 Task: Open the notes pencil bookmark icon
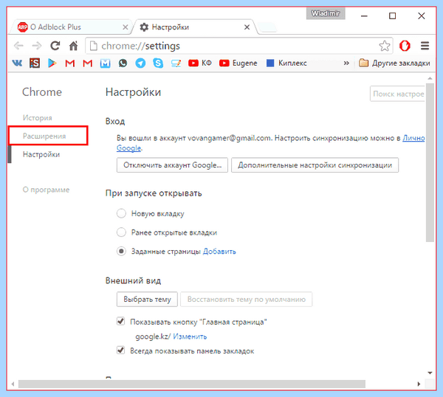point(176,63)
